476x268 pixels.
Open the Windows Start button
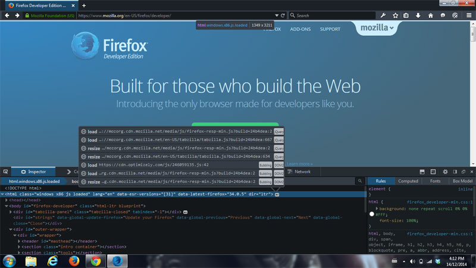pyautogui.click(x=9, y=261)
